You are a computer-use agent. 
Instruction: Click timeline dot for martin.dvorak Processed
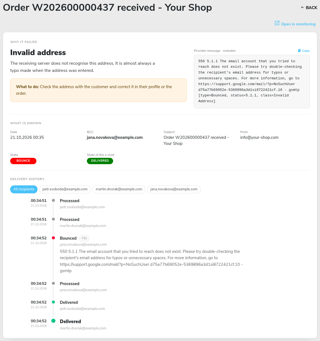53,219
